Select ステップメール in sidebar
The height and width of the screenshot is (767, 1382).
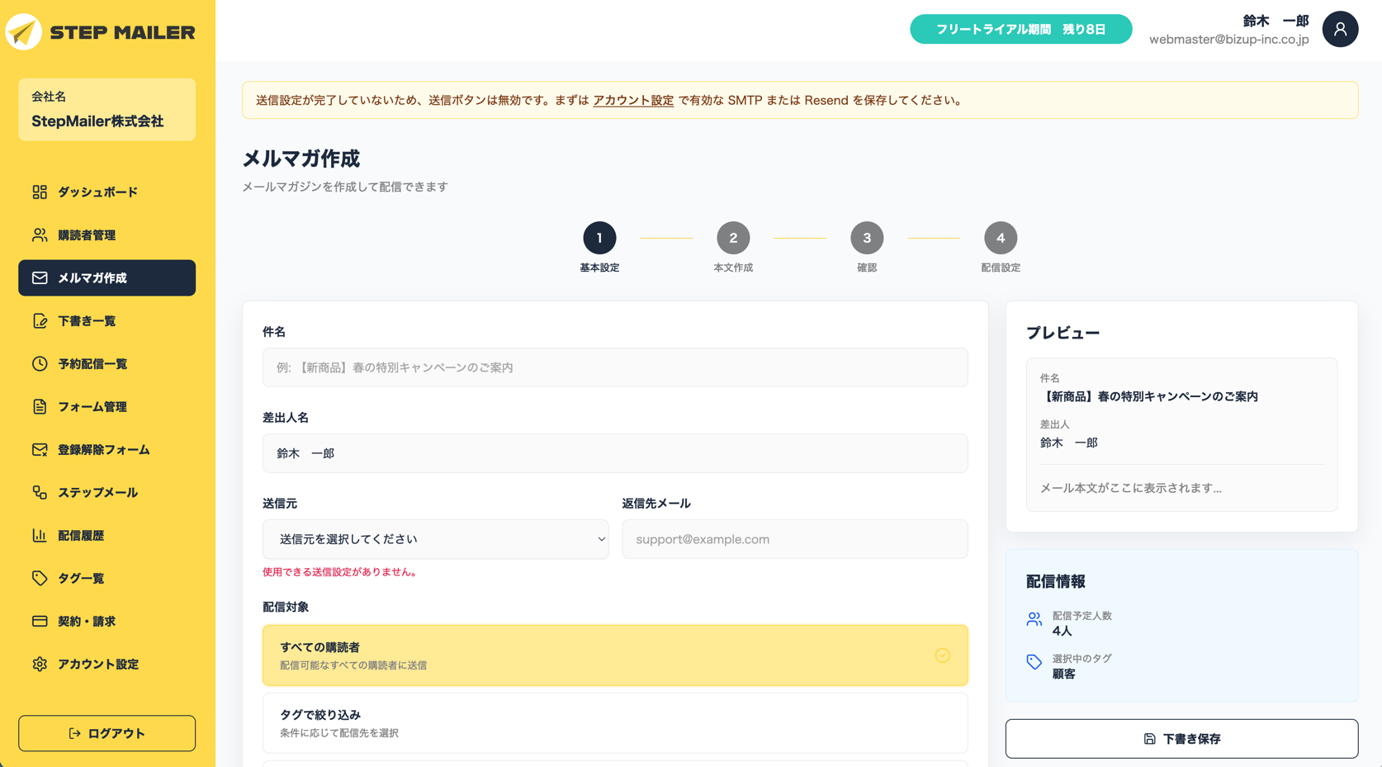click(x=107, y=493)
